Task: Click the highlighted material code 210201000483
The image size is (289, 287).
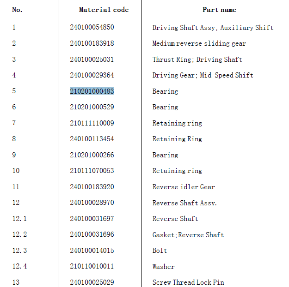Action: [92, 91]
